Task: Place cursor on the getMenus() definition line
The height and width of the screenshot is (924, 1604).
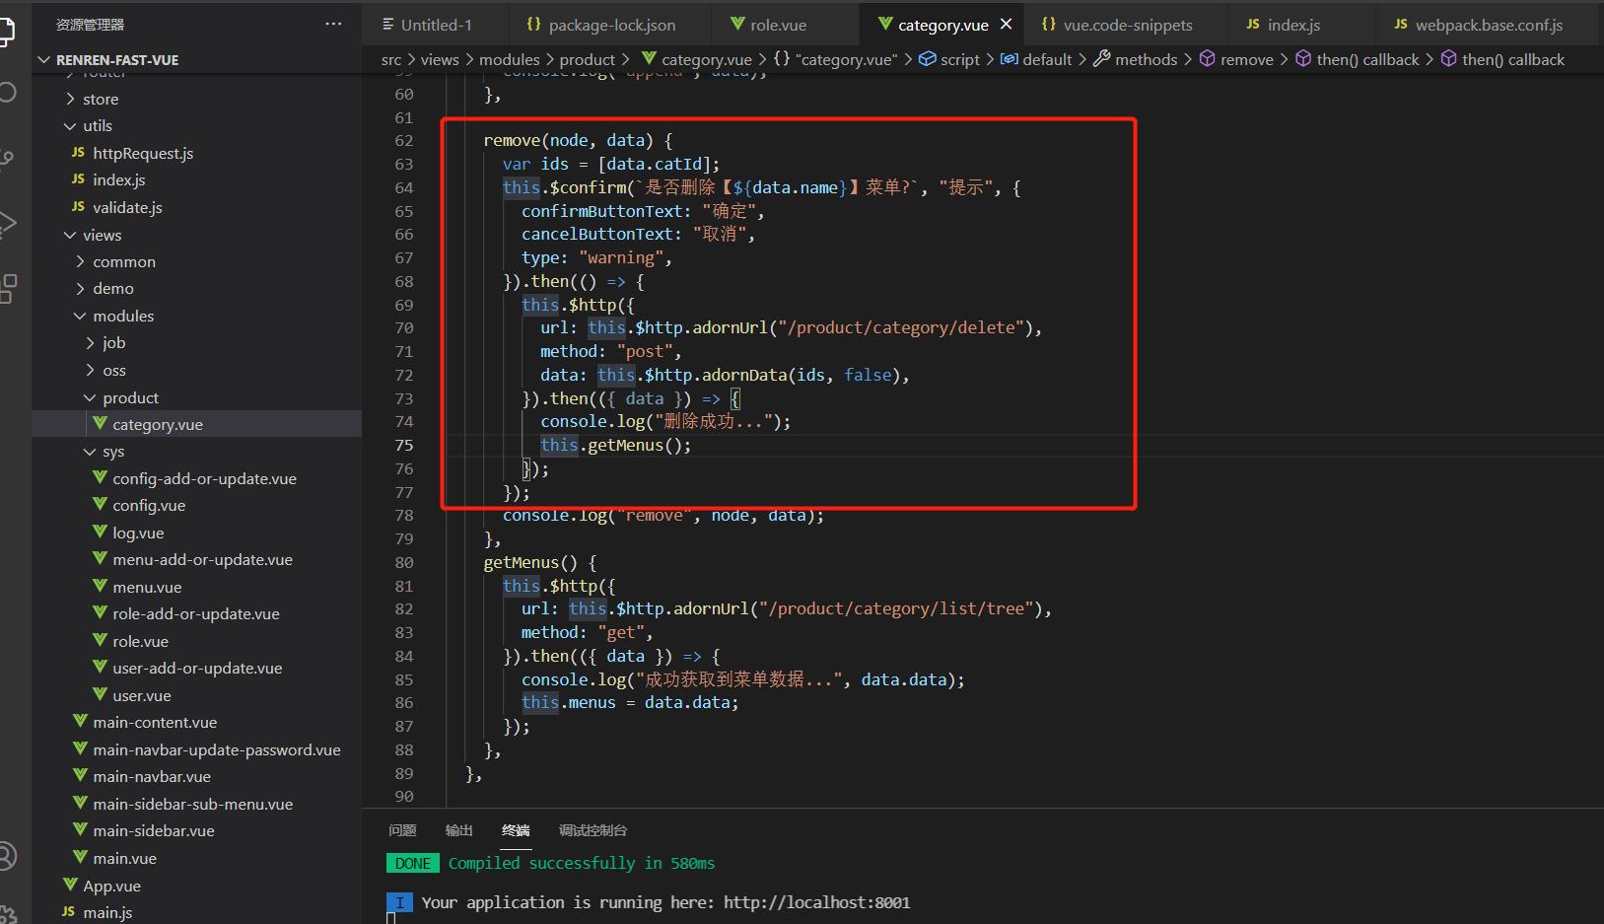Action: (x=540, y=563)
